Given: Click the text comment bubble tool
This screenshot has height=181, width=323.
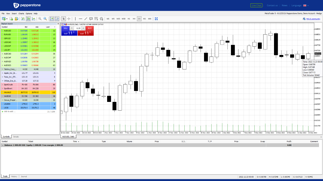Looking at the screenshot, I should point(91,19).
